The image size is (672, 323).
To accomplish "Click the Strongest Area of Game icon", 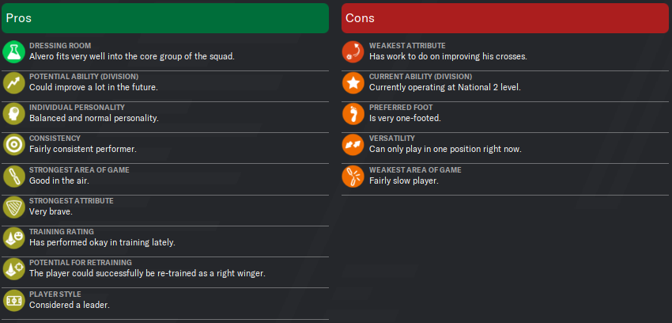I will coord(13,176).
